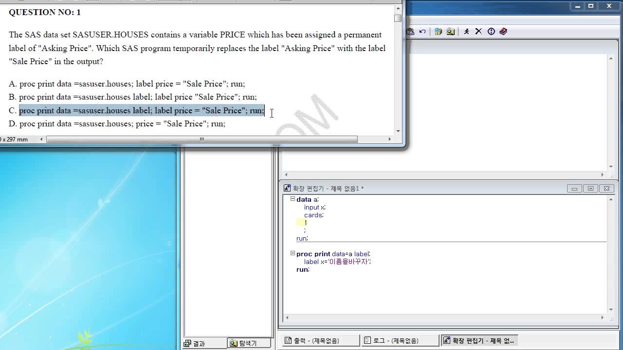Click the document viewer's scroll right arrow
The height and width of the screenshot is (350, 623).
click(389, 139)
